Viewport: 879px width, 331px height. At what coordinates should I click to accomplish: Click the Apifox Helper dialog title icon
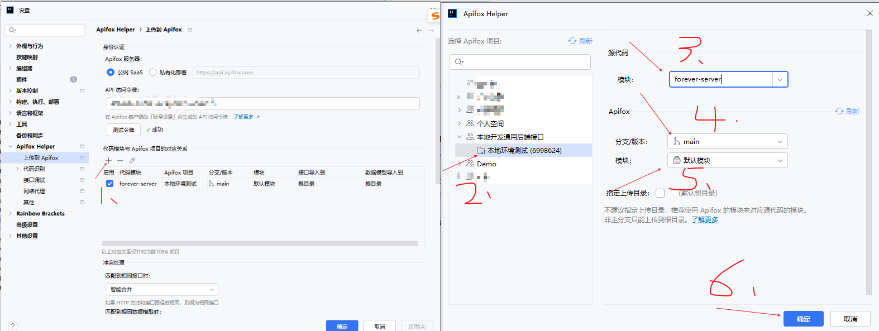tap(452, 13)
